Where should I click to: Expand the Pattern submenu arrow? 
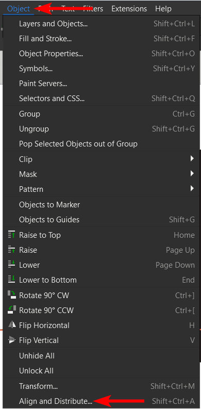[x=192, y=188]
